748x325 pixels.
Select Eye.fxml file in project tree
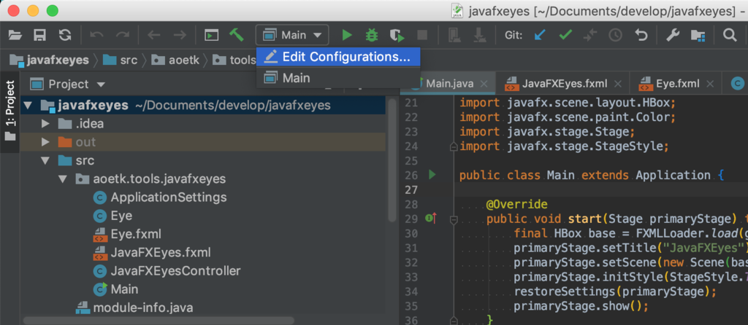click(x=136, y=234)
